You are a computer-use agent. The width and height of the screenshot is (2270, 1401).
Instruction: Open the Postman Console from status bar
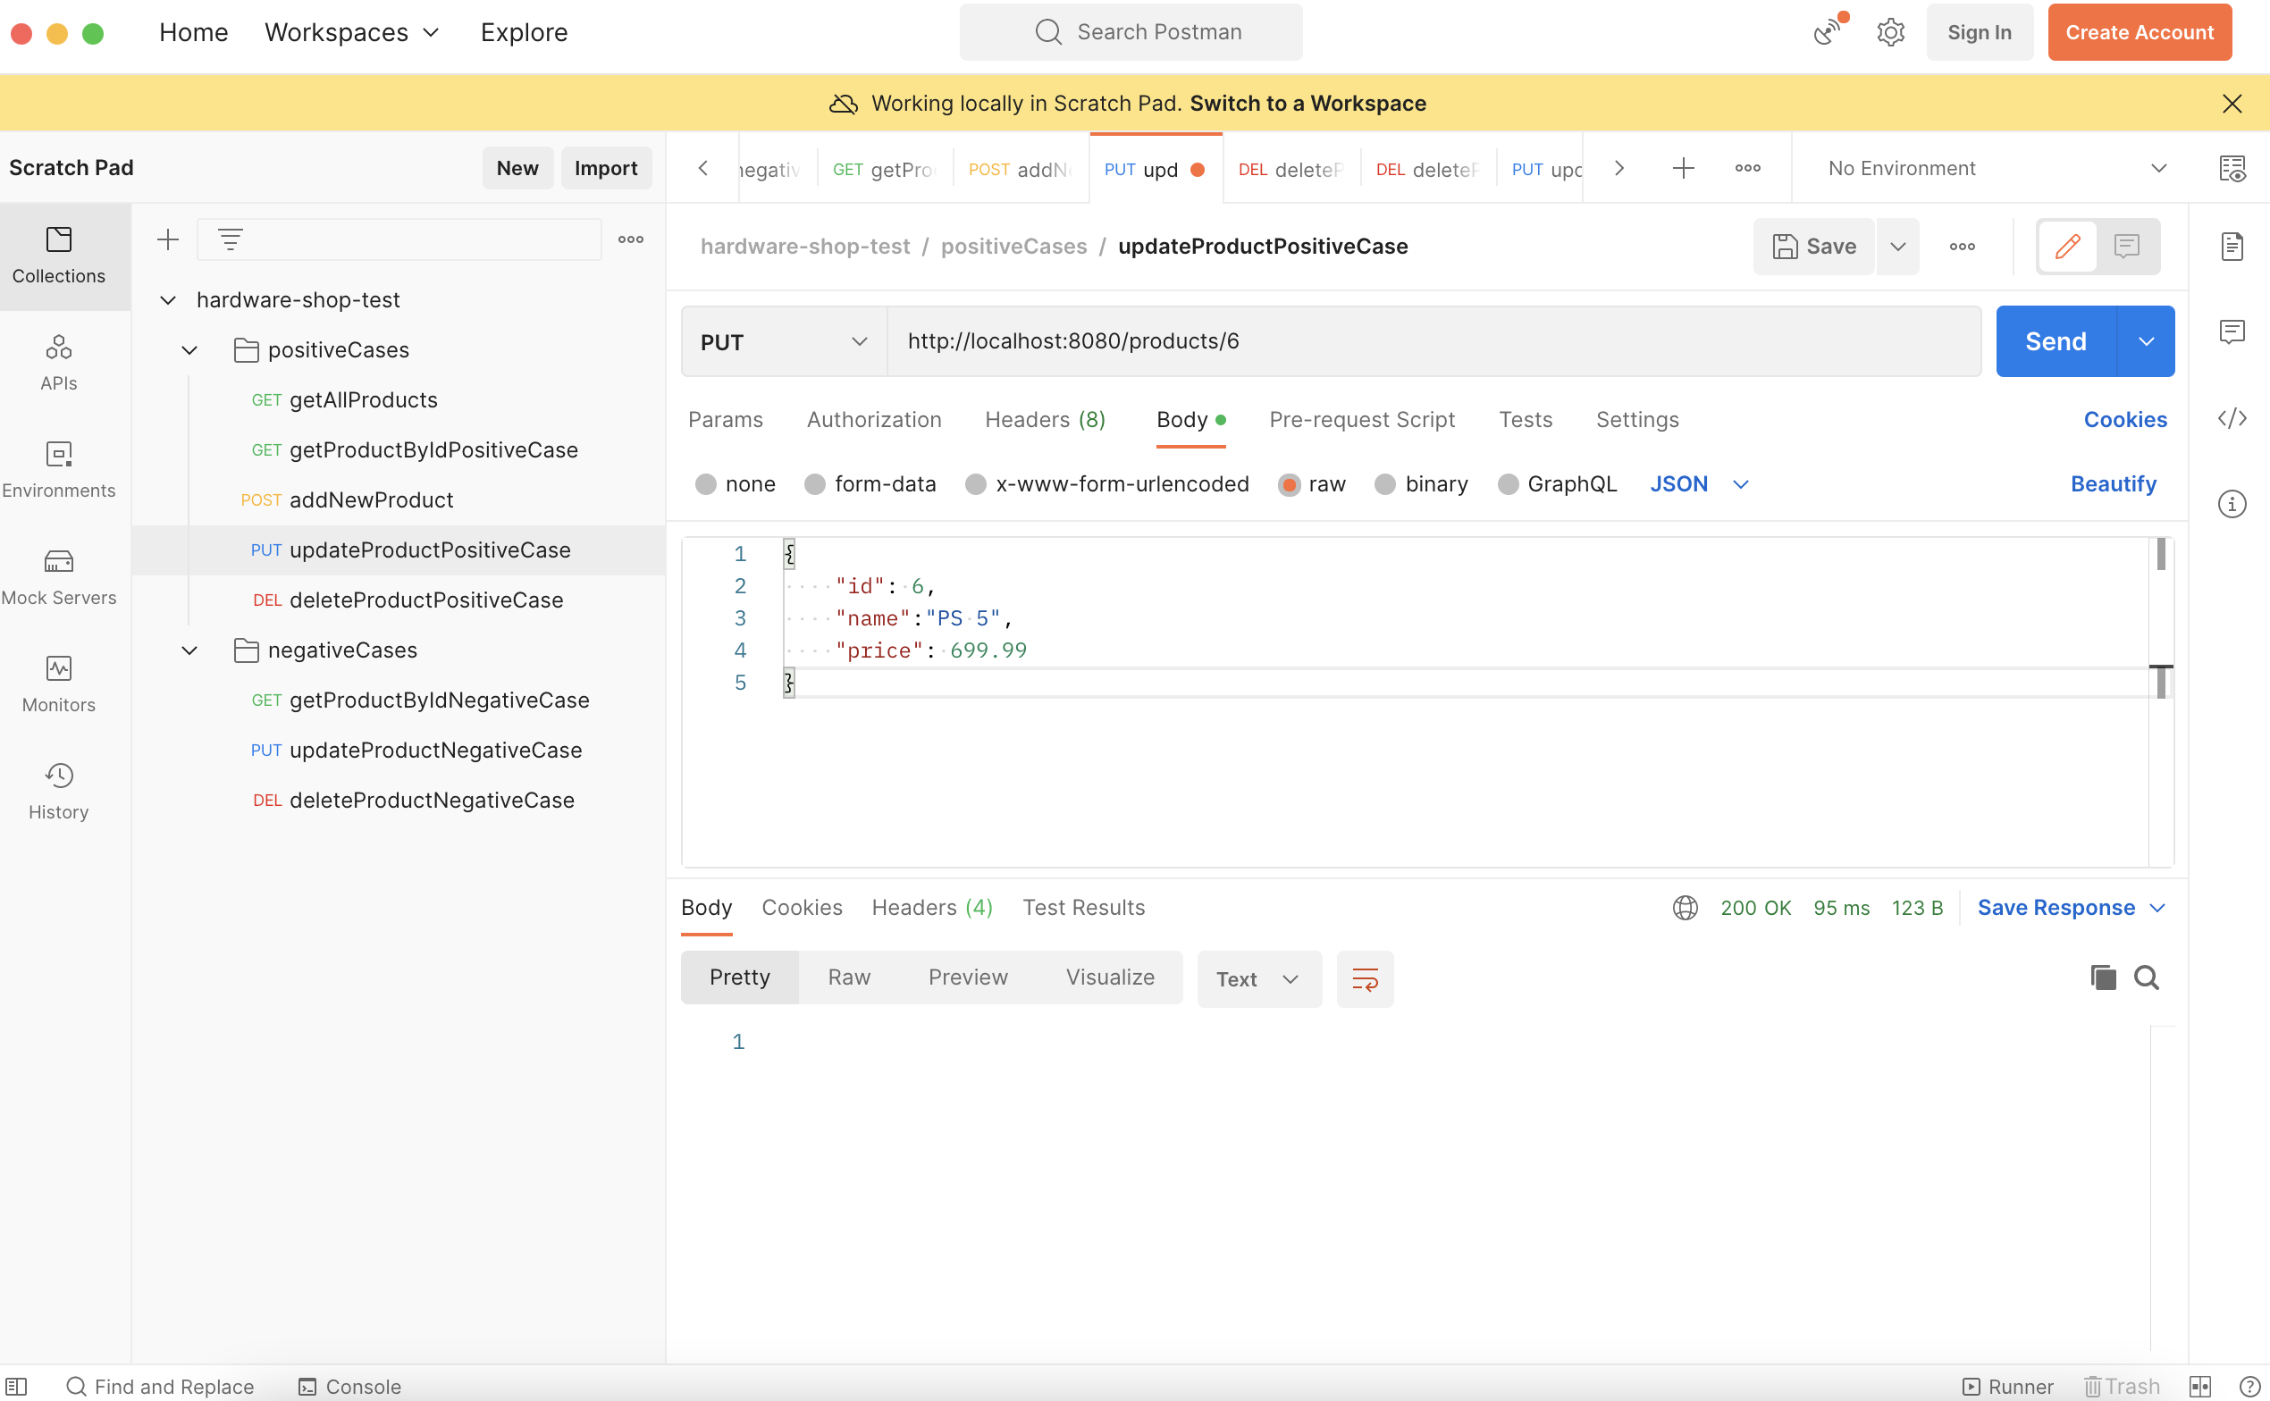point(349,1386)
